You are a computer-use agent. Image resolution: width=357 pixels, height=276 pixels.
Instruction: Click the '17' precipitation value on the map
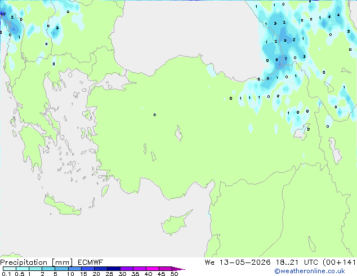pyautogui.click(x=3, y=14)
